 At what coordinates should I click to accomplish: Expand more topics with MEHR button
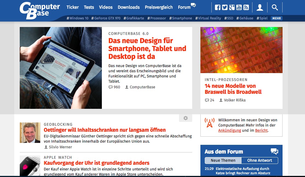[x=277, y=18]
